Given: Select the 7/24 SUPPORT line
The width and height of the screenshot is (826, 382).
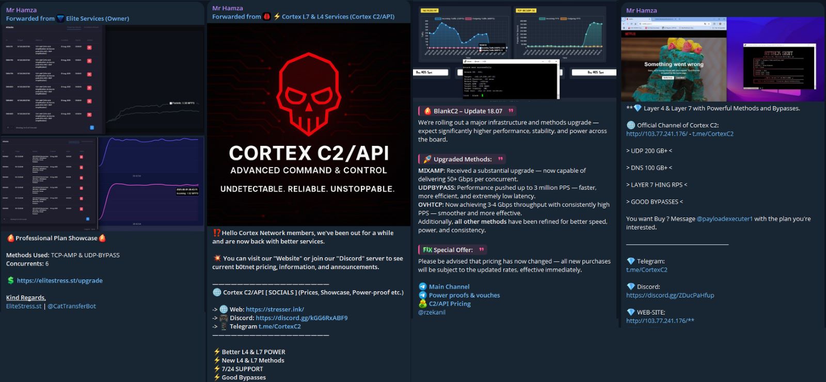Looking at the screenshot, I should pos(242,369).
